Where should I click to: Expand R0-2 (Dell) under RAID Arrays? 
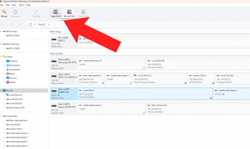[x=4, y=35]
